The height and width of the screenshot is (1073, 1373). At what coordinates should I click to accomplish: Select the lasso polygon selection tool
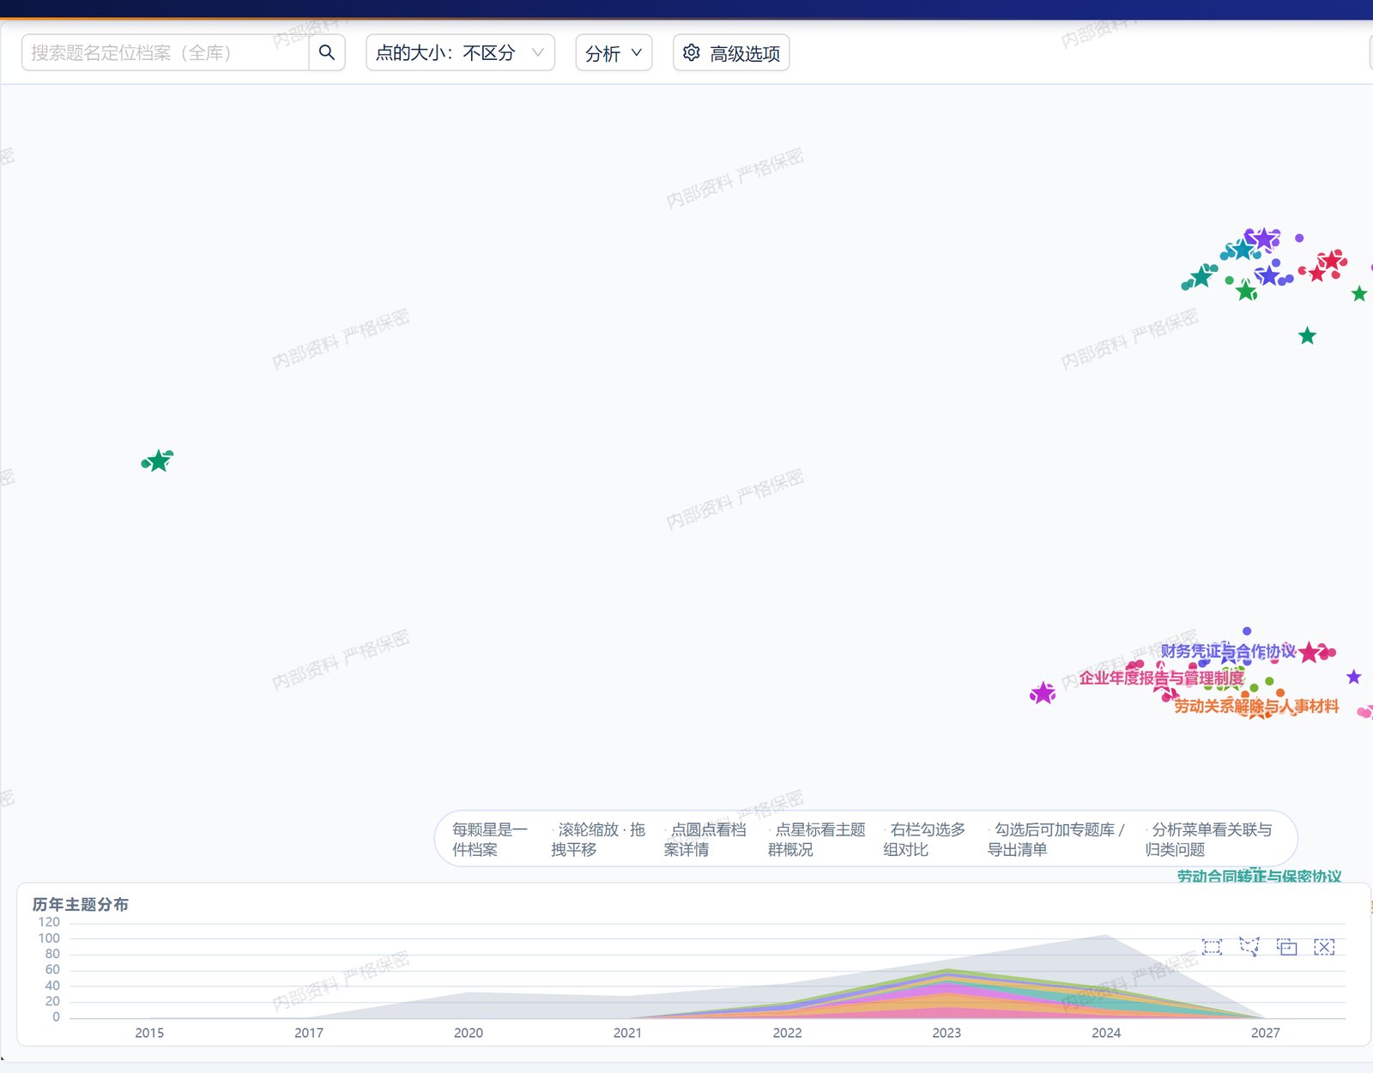coord(1249,947)
